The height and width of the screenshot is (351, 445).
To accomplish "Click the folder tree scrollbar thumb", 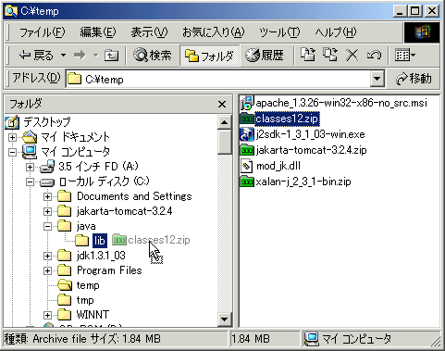I will 225,142.
